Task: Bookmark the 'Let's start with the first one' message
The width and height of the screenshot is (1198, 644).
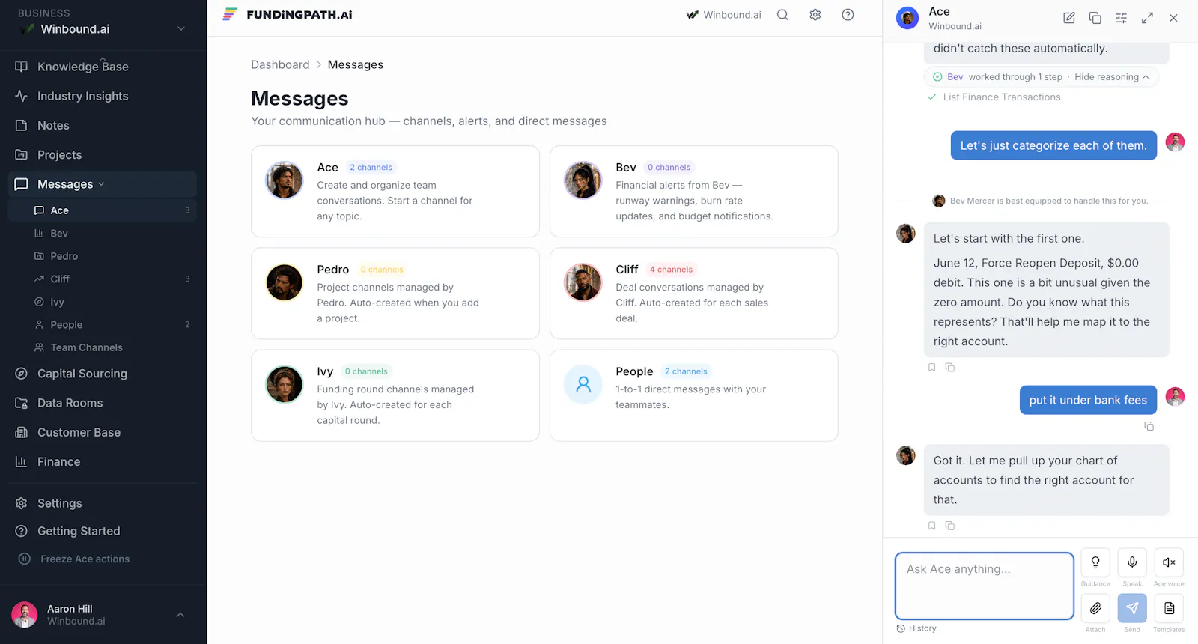Action: (932, 368)
